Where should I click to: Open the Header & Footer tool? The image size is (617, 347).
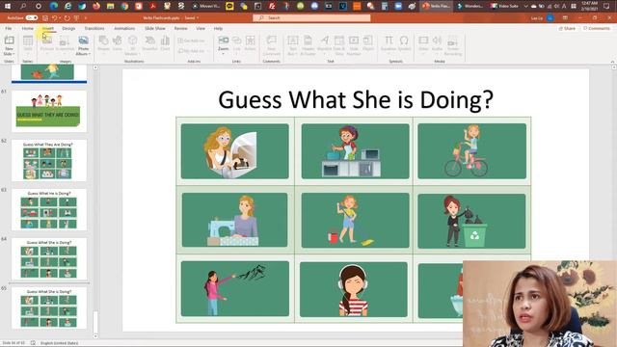[x=308, y=45]
